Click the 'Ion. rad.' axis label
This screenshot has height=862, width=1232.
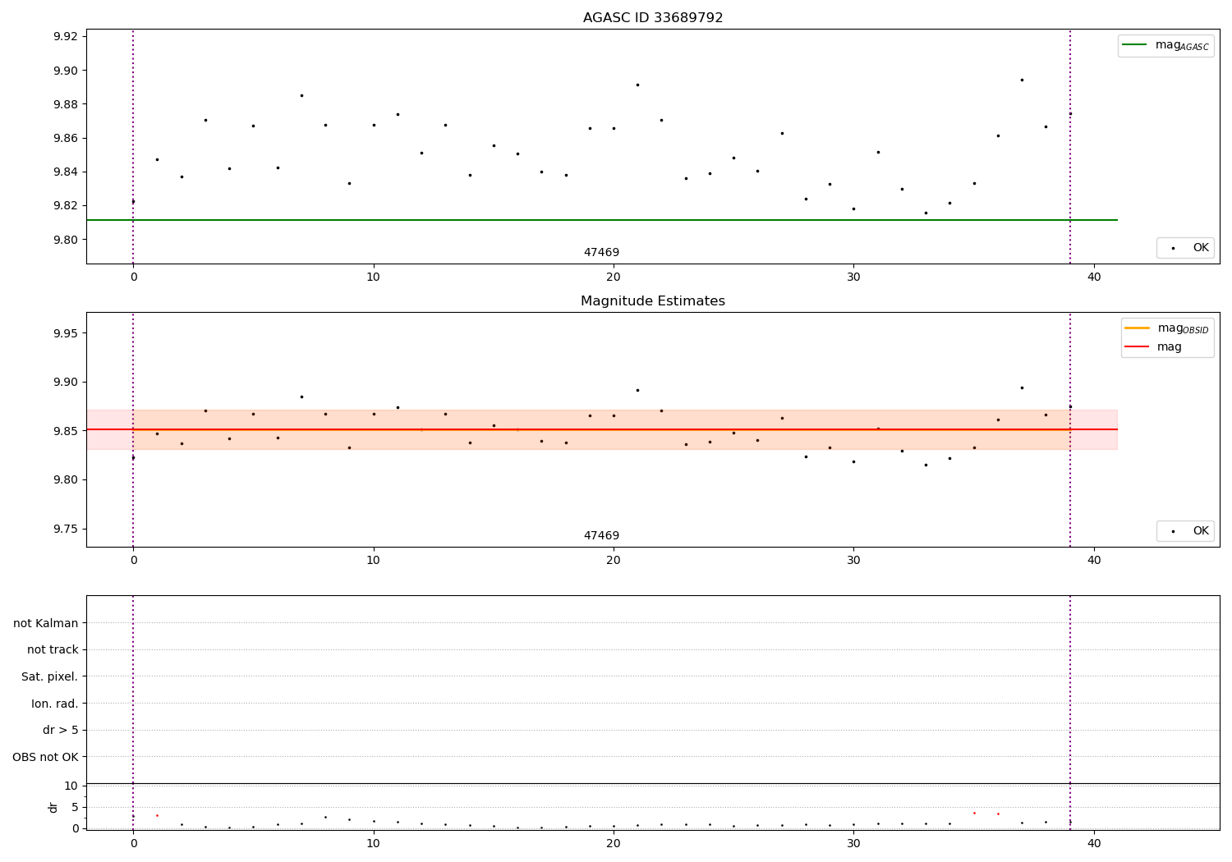pyautogui.click(x=55, y=704)
